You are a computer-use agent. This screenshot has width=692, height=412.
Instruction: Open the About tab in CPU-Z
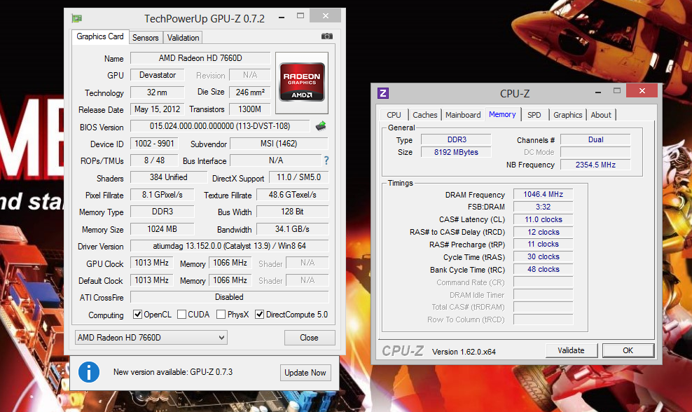601,115
